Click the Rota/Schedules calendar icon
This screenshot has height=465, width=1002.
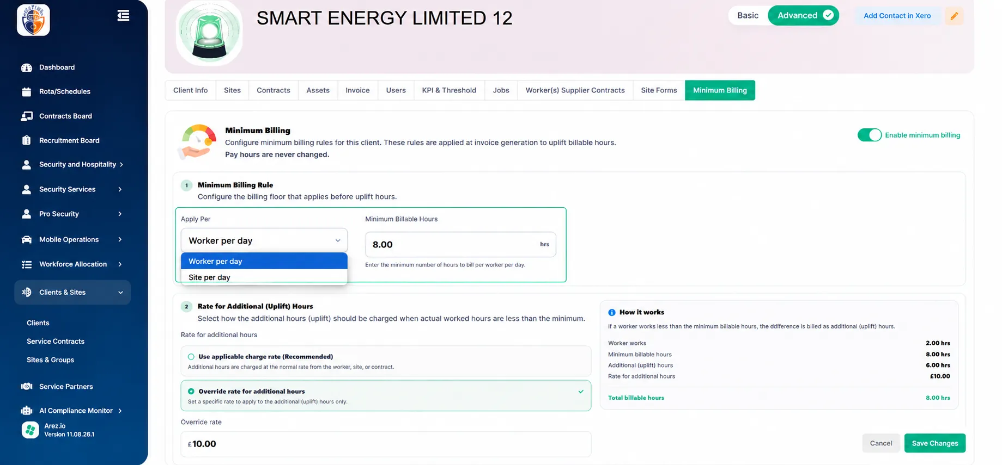pyautogui.click(x=26, y=91)
